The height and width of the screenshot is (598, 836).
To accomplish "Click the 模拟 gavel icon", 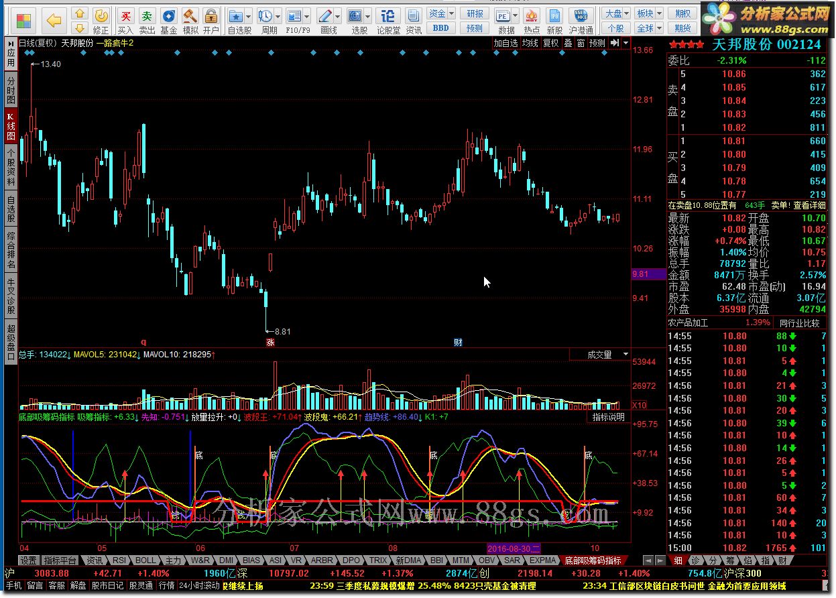I will [x=190, y=20].
